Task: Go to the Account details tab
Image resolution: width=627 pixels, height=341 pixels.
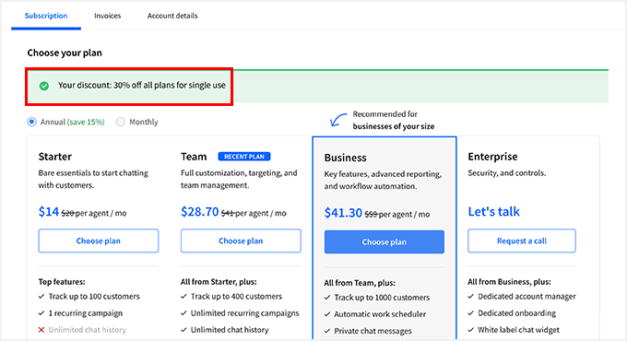Action: point(172,16)
